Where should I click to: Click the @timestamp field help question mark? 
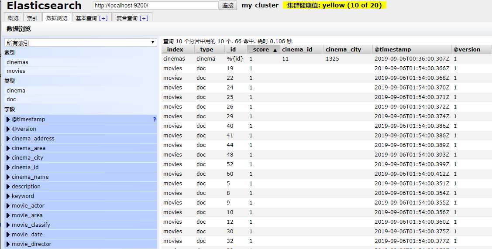pyautogui.click(x=155, y=119)
